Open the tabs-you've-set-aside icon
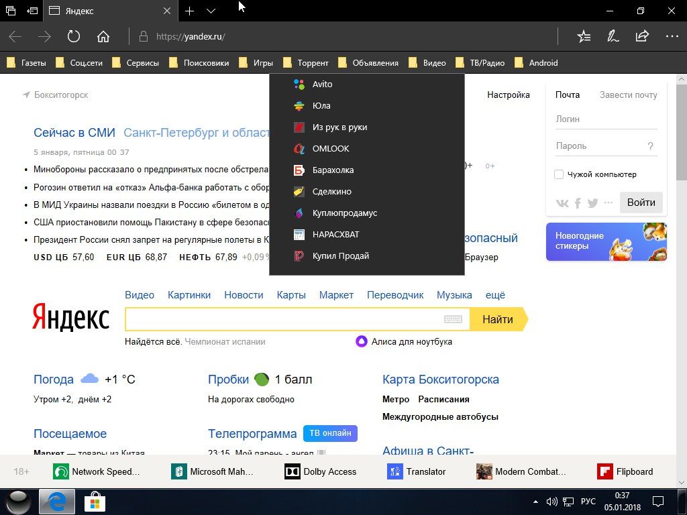This screenshot has width=687, height=515. 11,11
